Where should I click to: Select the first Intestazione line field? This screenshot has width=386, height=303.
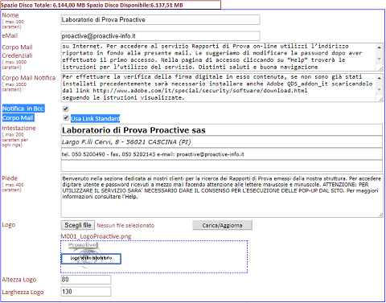222,130
